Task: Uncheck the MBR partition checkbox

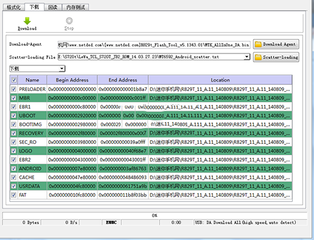Action: [14, 98]
